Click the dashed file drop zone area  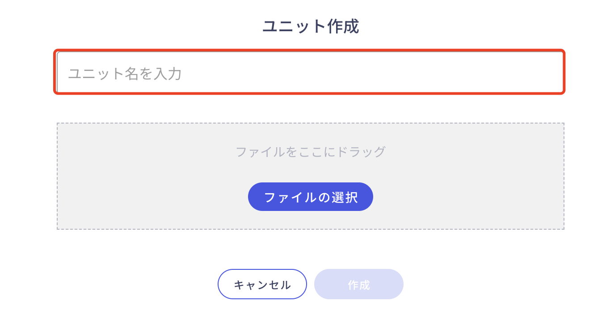click(x=311, y=176)
